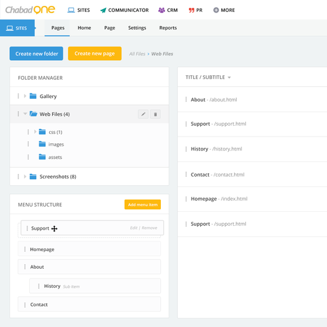Click the laptop icon in blue SITES badge
The height and width of the screenshot is (327, 327).
10,28
